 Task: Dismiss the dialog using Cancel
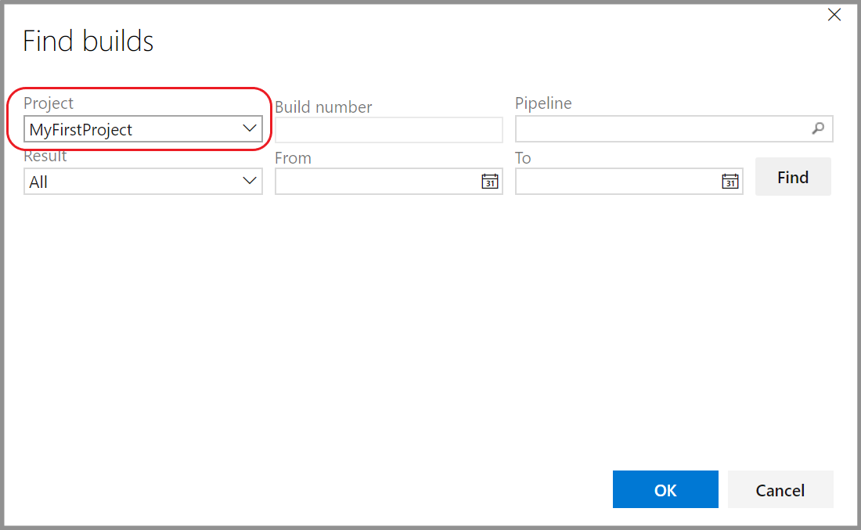pos(780,489)
